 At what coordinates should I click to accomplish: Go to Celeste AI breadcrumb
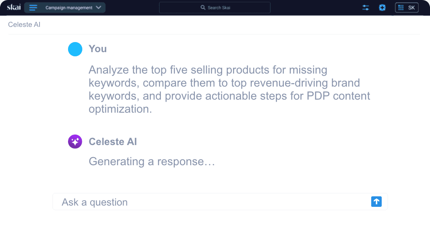click(24, 25)
